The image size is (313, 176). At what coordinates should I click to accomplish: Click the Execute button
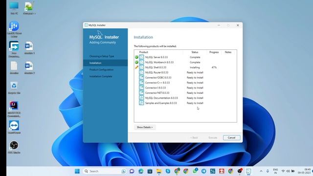click(x=213, y=138)
